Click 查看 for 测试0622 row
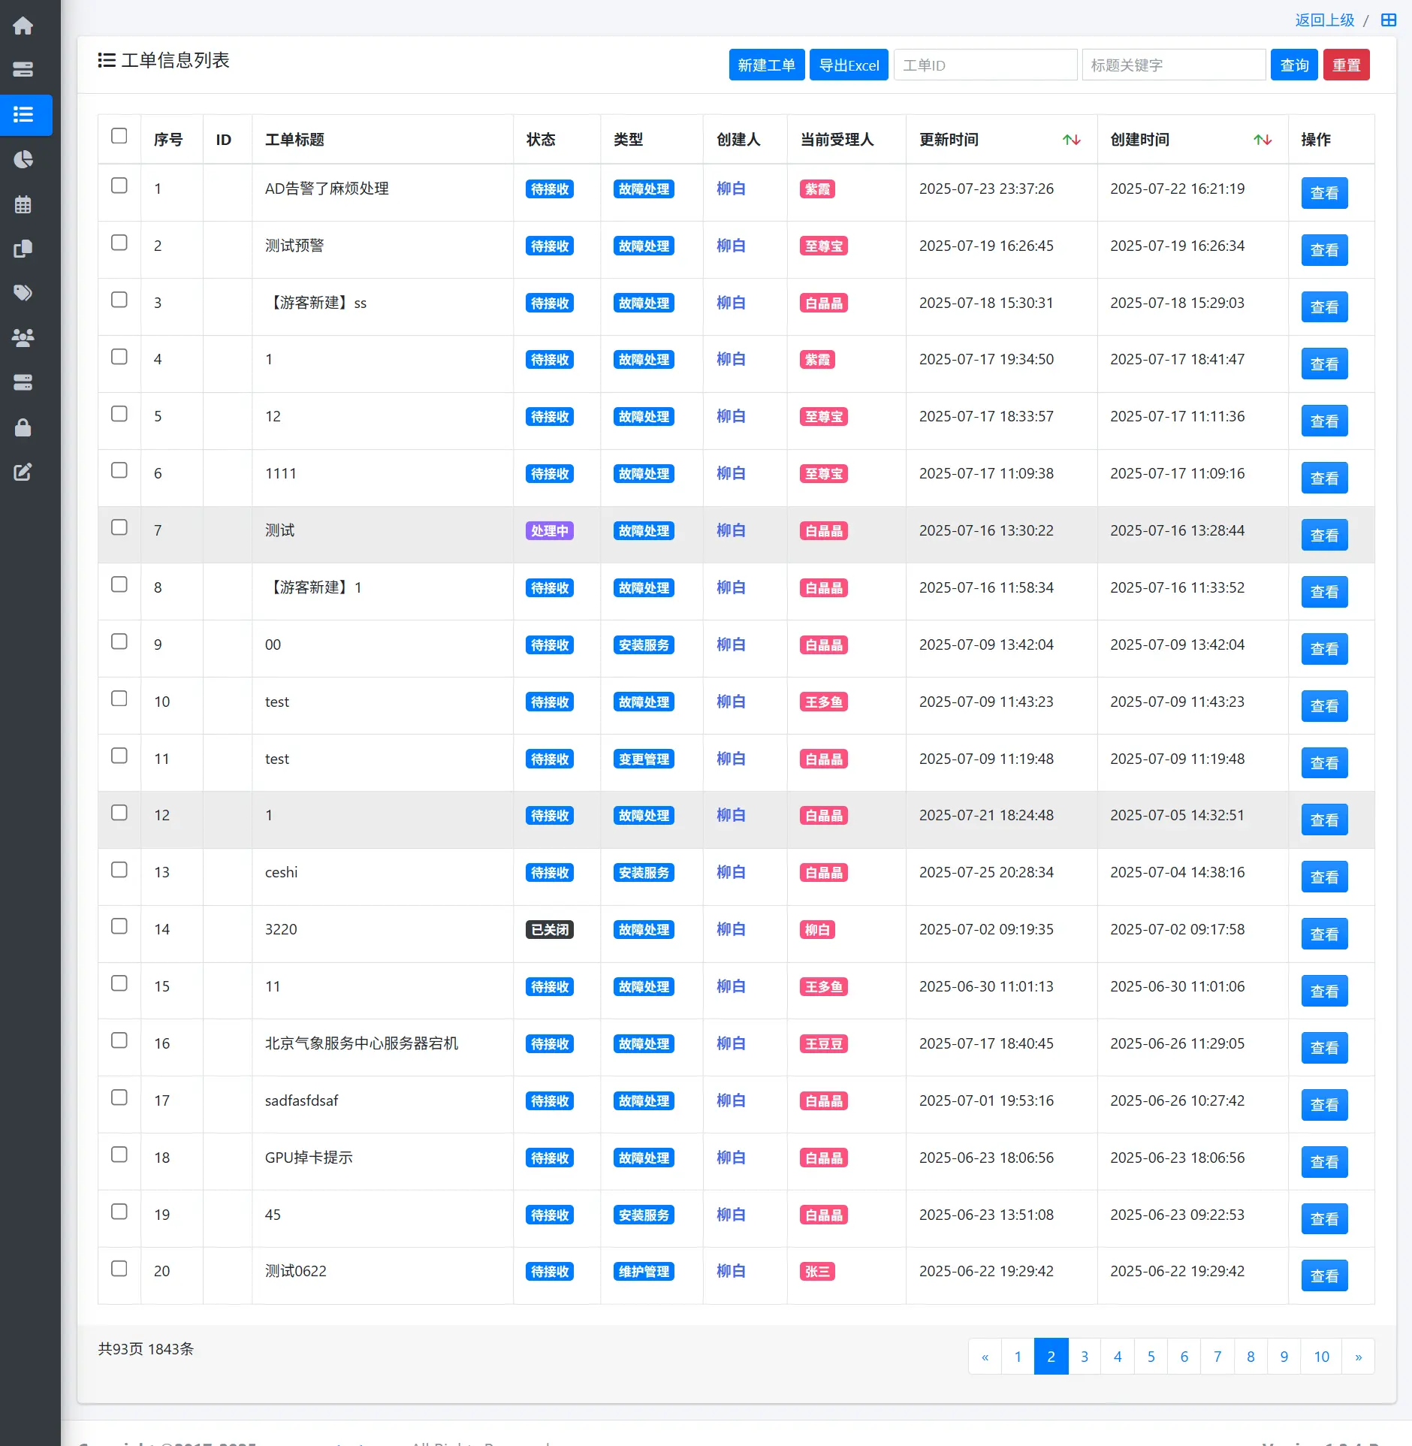The height and width of the screenshot is (1446, 1412). [x=1324, y=1276]
